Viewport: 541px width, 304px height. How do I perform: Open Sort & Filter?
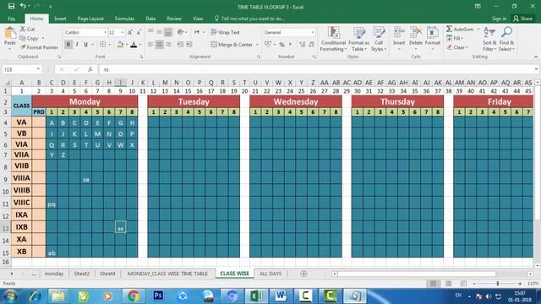[489, 39]
